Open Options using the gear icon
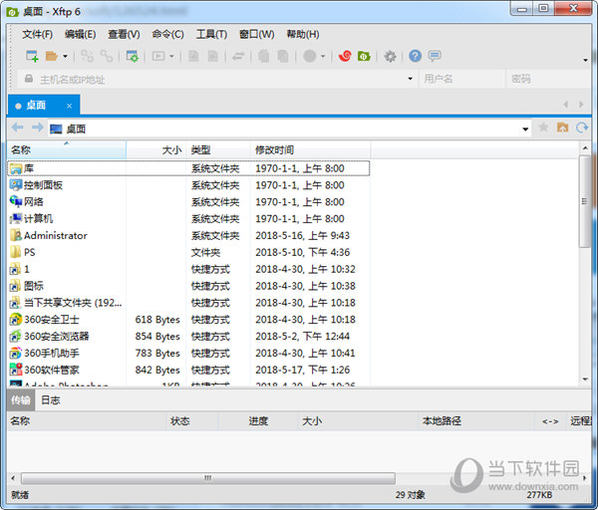 [x=390, y=57]
